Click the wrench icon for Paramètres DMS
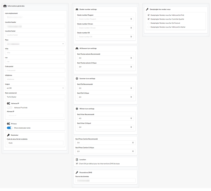This screenshot has height=191, width=211. click(x=77, y=173)
